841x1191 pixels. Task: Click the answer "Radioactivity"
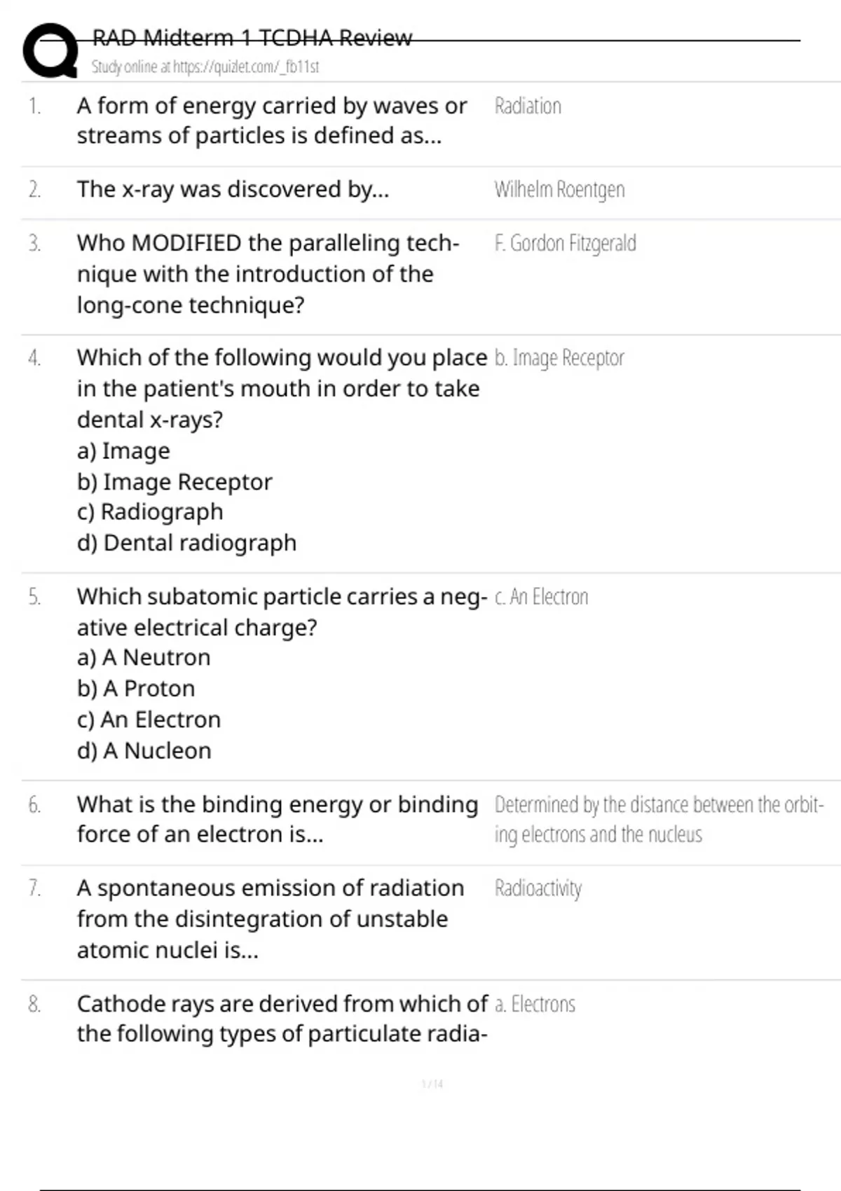(538, 888)
